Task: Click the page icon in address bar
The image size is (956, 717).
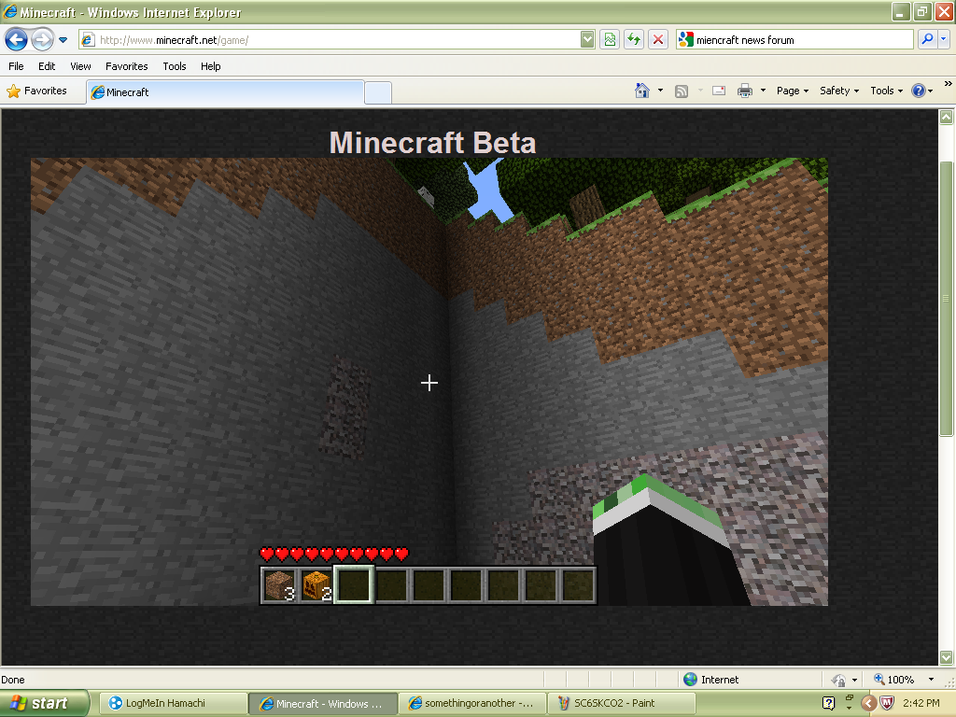Action: pos(88,40)
